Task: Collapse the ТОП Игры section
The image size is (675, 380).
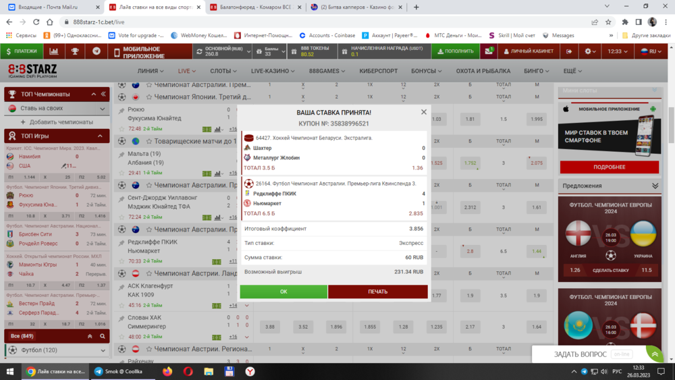Action: (x=100, y=136)
